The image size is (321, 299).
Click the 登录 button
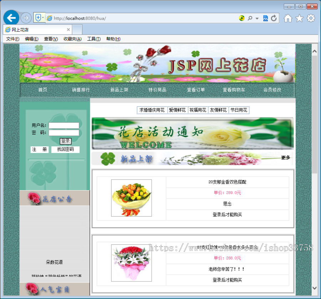(65, 141)
